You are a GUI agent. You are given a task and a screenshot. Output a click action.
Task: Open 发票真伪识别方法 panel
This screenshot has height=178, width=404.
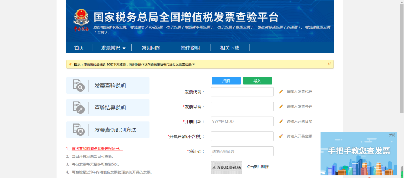tap(108, 130)
